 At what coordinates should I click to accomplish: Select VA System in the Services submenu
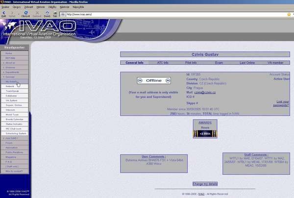click(15, 100)
